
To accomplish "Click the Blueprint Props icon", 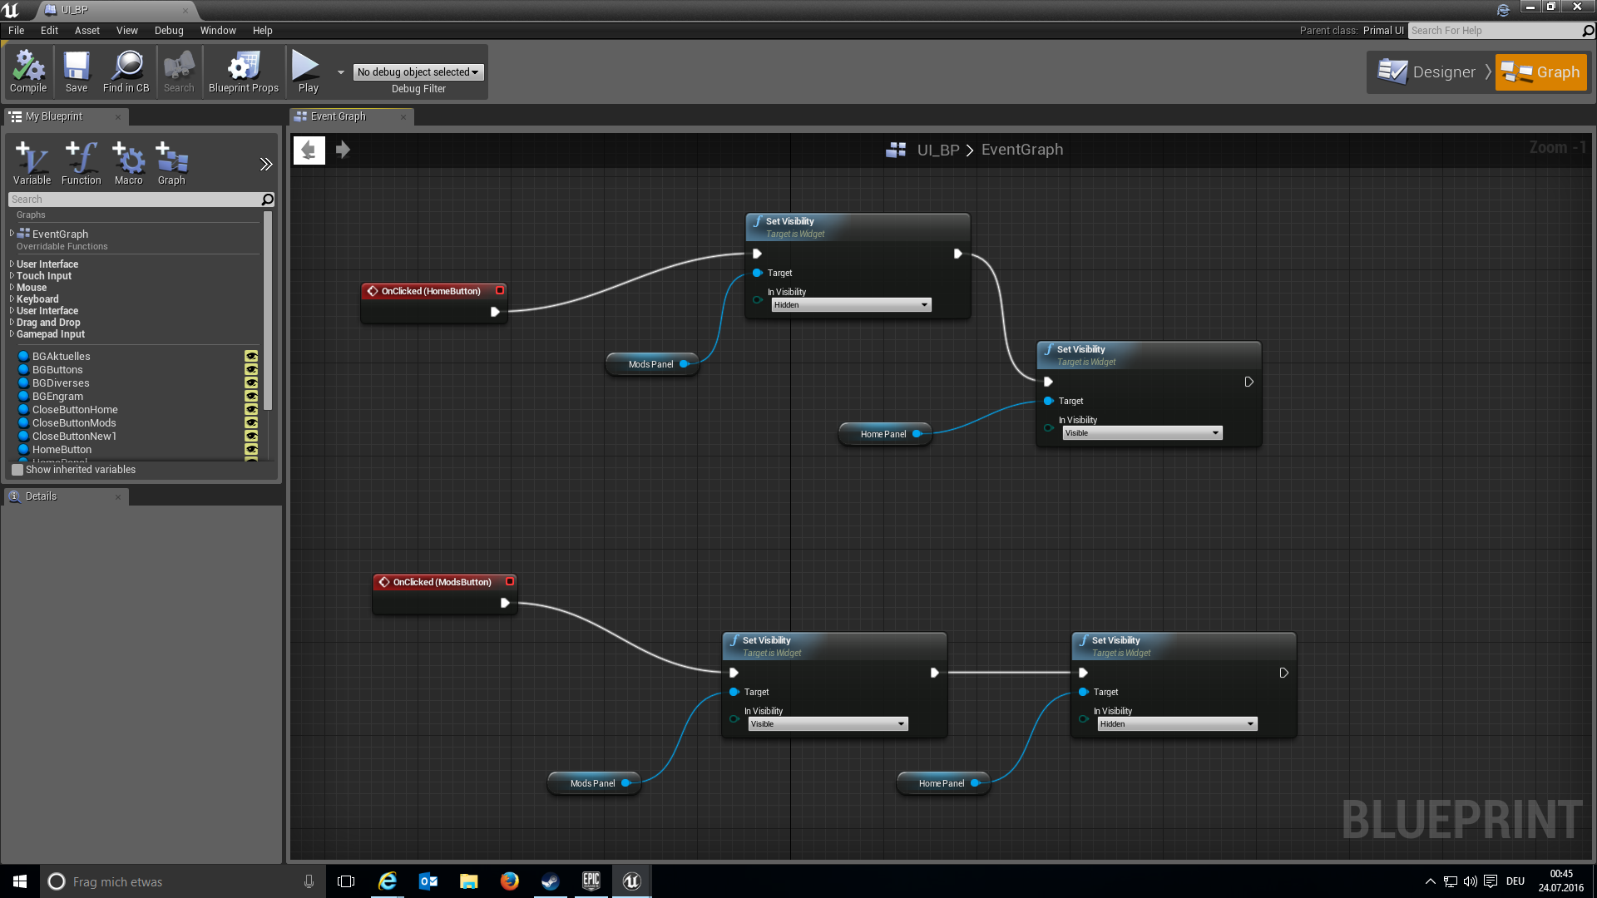I will point(244,72).
